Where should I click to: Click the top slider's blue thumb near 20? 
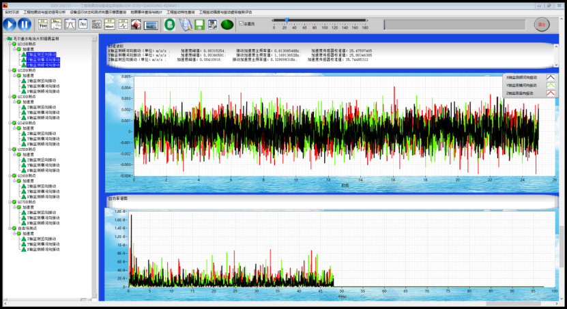(x=287, y=20)
